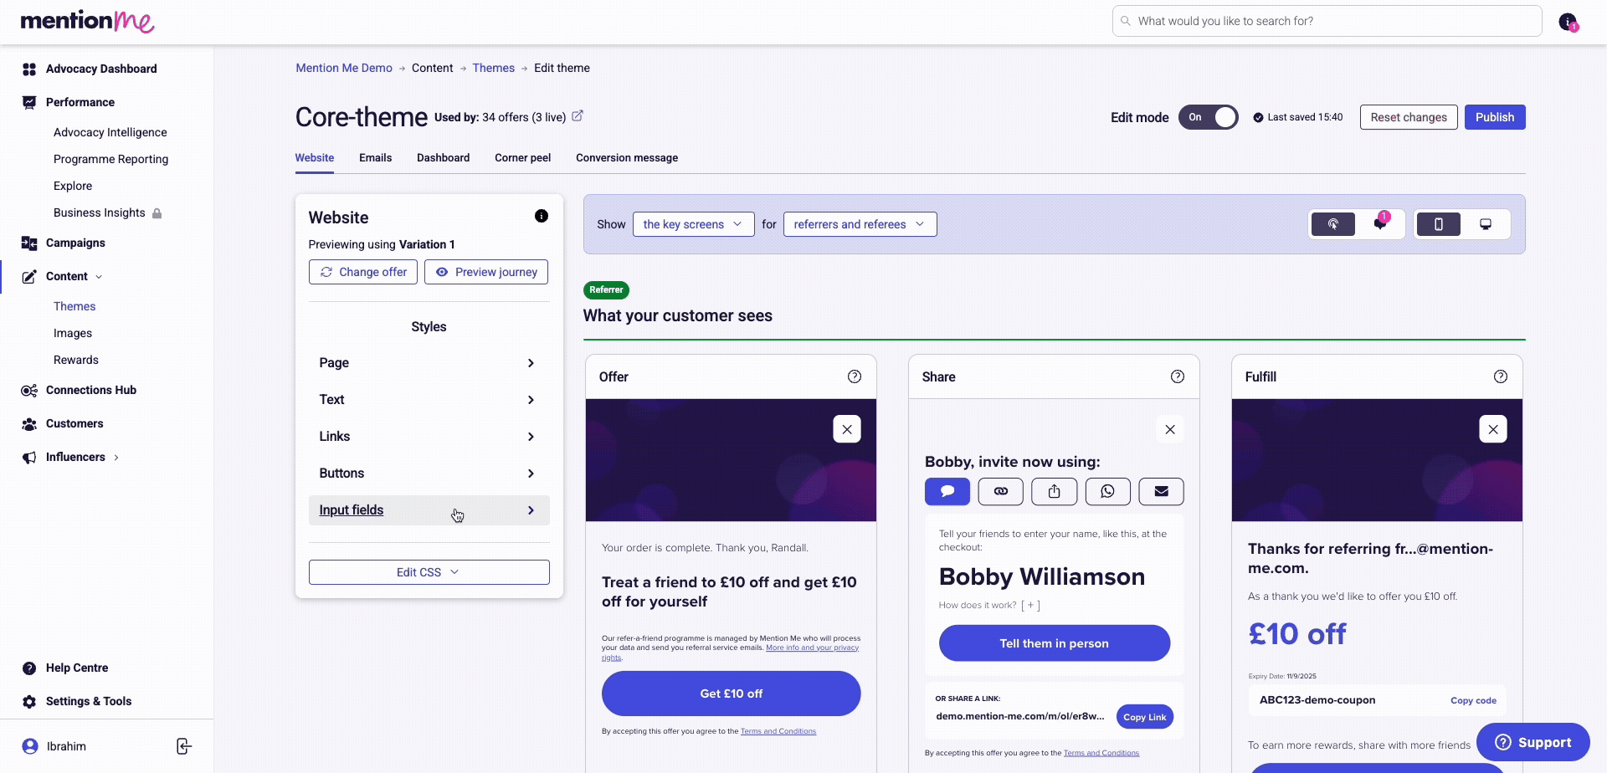Switch to comments mode with badge
1607x773 pixels.
(1381, 223)
